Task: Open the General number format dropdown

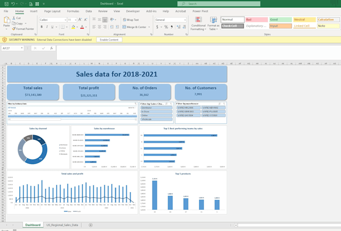Action: (185, 20)
